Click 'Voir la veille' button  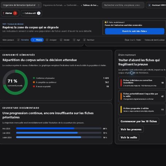pyautogui.click(x=129, y=138)
